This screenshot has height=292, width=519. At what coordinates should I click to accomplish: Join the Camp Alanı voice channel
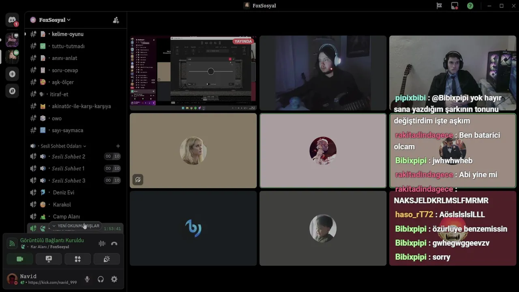(75, 217)
